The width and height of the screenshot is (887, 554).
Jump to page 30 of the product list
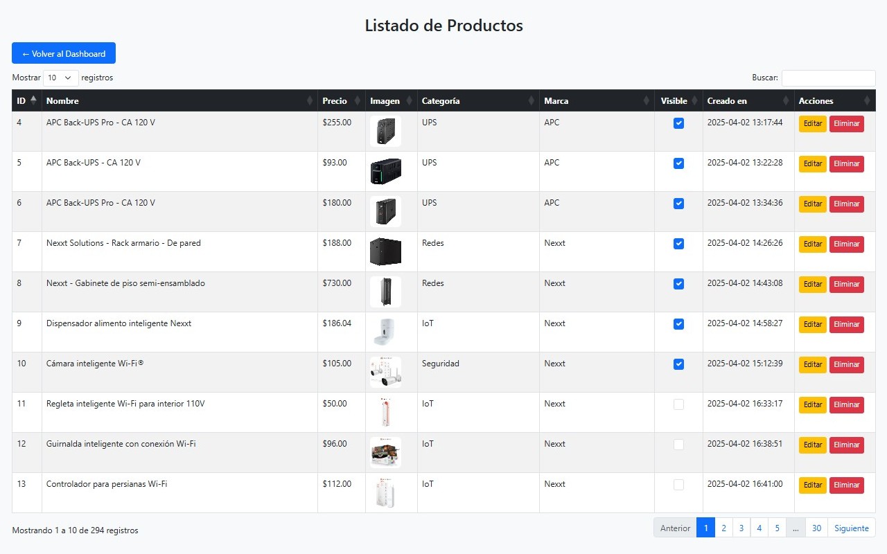click(816, 528)
